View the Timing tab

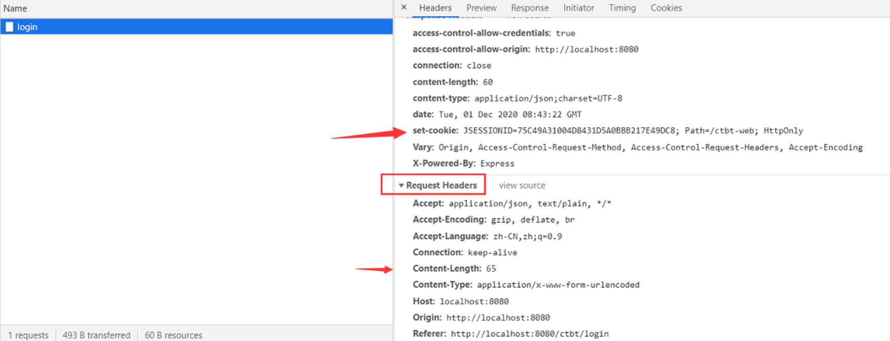(622, 8)
